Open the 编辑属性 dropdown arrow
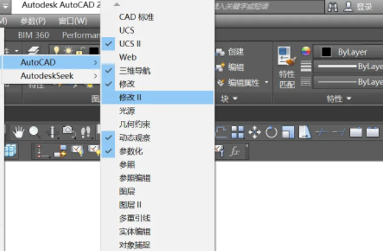 (x=267, y=83)
